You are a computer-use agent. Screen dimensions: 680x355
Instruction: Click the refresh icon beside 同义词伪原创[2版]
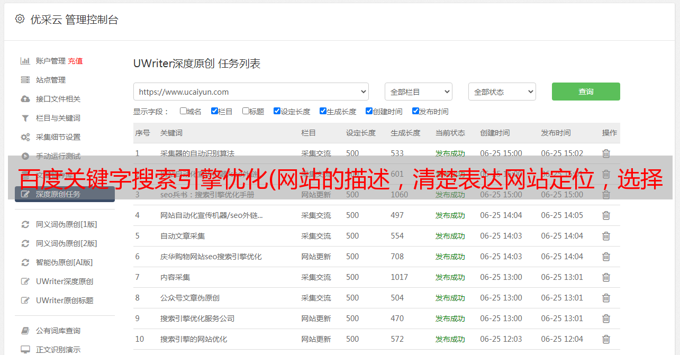point(25,243)
